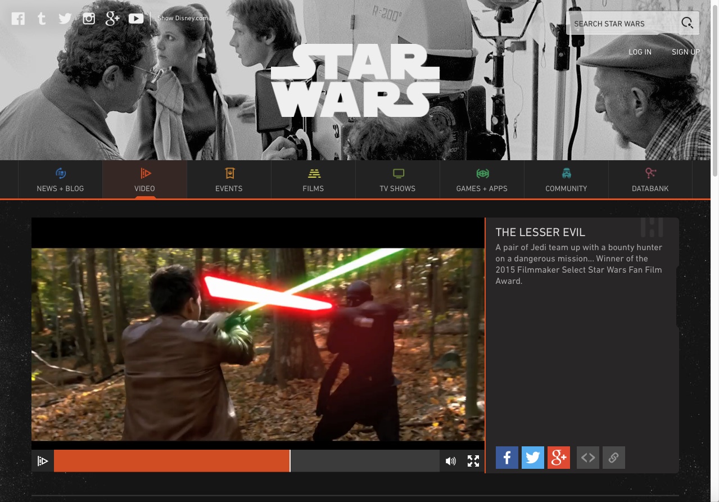
Task: Open the GAMES + APPS tab
Action: click(x=482, y=180)
